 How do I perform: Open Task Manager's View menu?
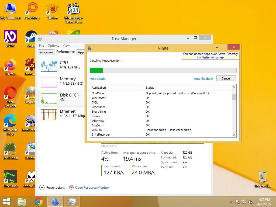coord(66,45)
